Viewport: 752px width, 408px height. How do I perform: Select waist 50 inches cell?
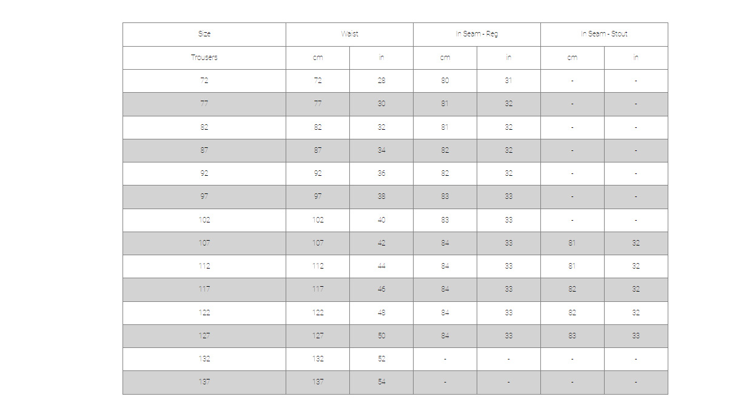(381, 336)
